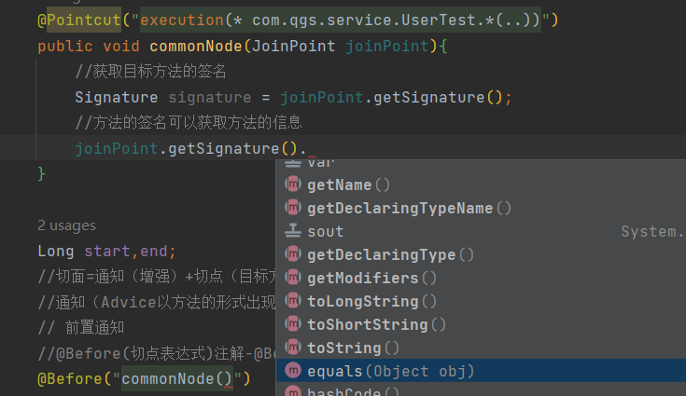Click the method icon beside toLongString()
This screenshot has height=396, width=686.
[x=293, y=301]
